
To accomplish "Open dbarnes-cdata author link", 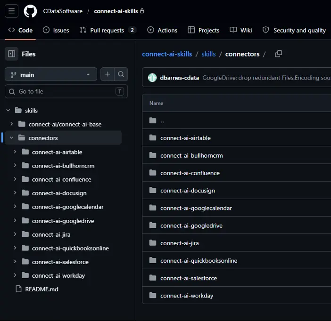I will pos(180,78).
